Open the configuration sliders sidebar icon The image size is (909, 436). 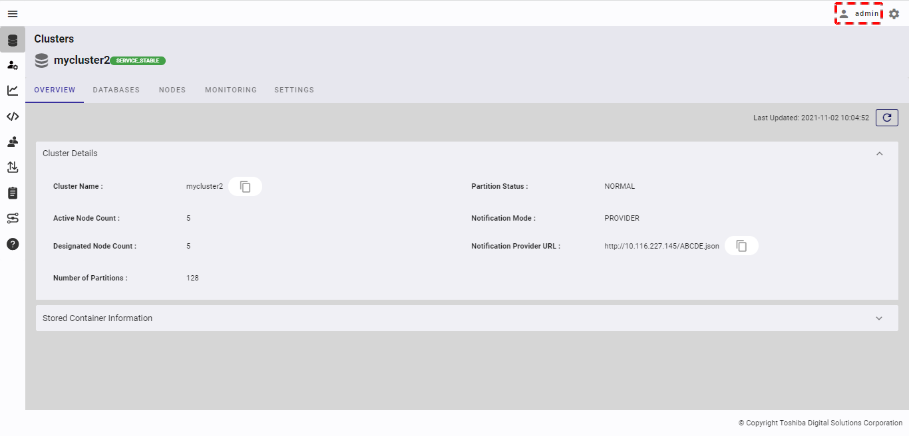point(13,218)
